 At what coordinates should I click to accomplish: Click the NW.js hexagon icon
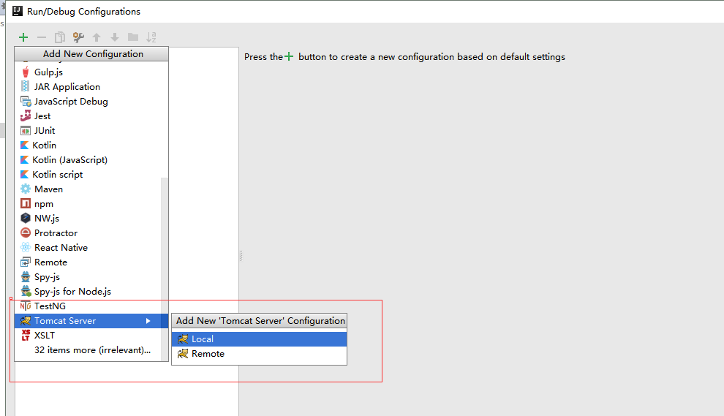pos(26,218)
